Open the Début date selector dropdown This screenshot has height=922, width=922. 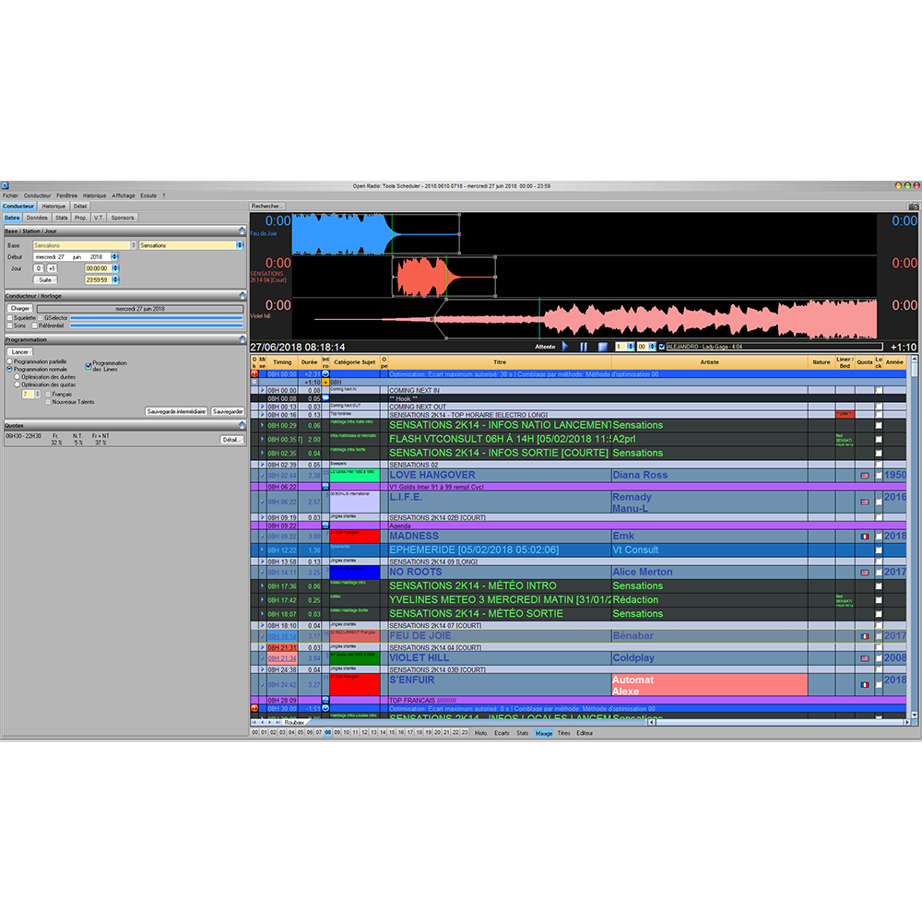click(114, 256)
